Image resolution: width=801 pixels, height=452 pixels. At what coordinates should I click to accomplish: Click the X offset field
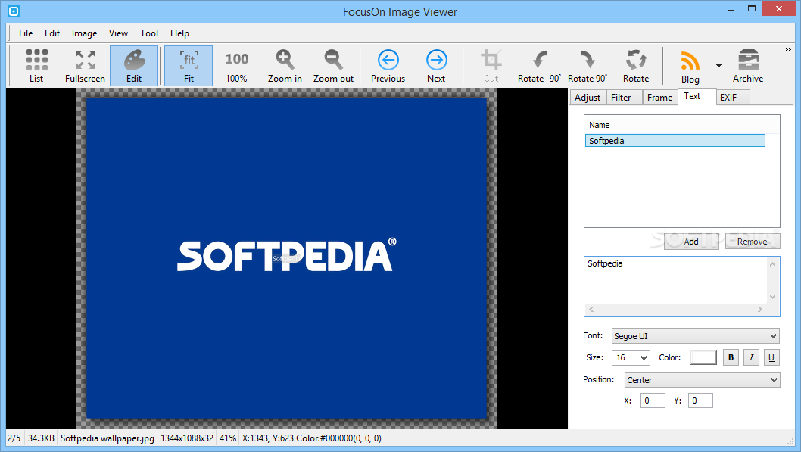[653, 401]
